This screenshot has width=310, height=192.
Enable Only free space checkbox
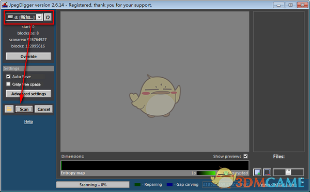point(8,84)
